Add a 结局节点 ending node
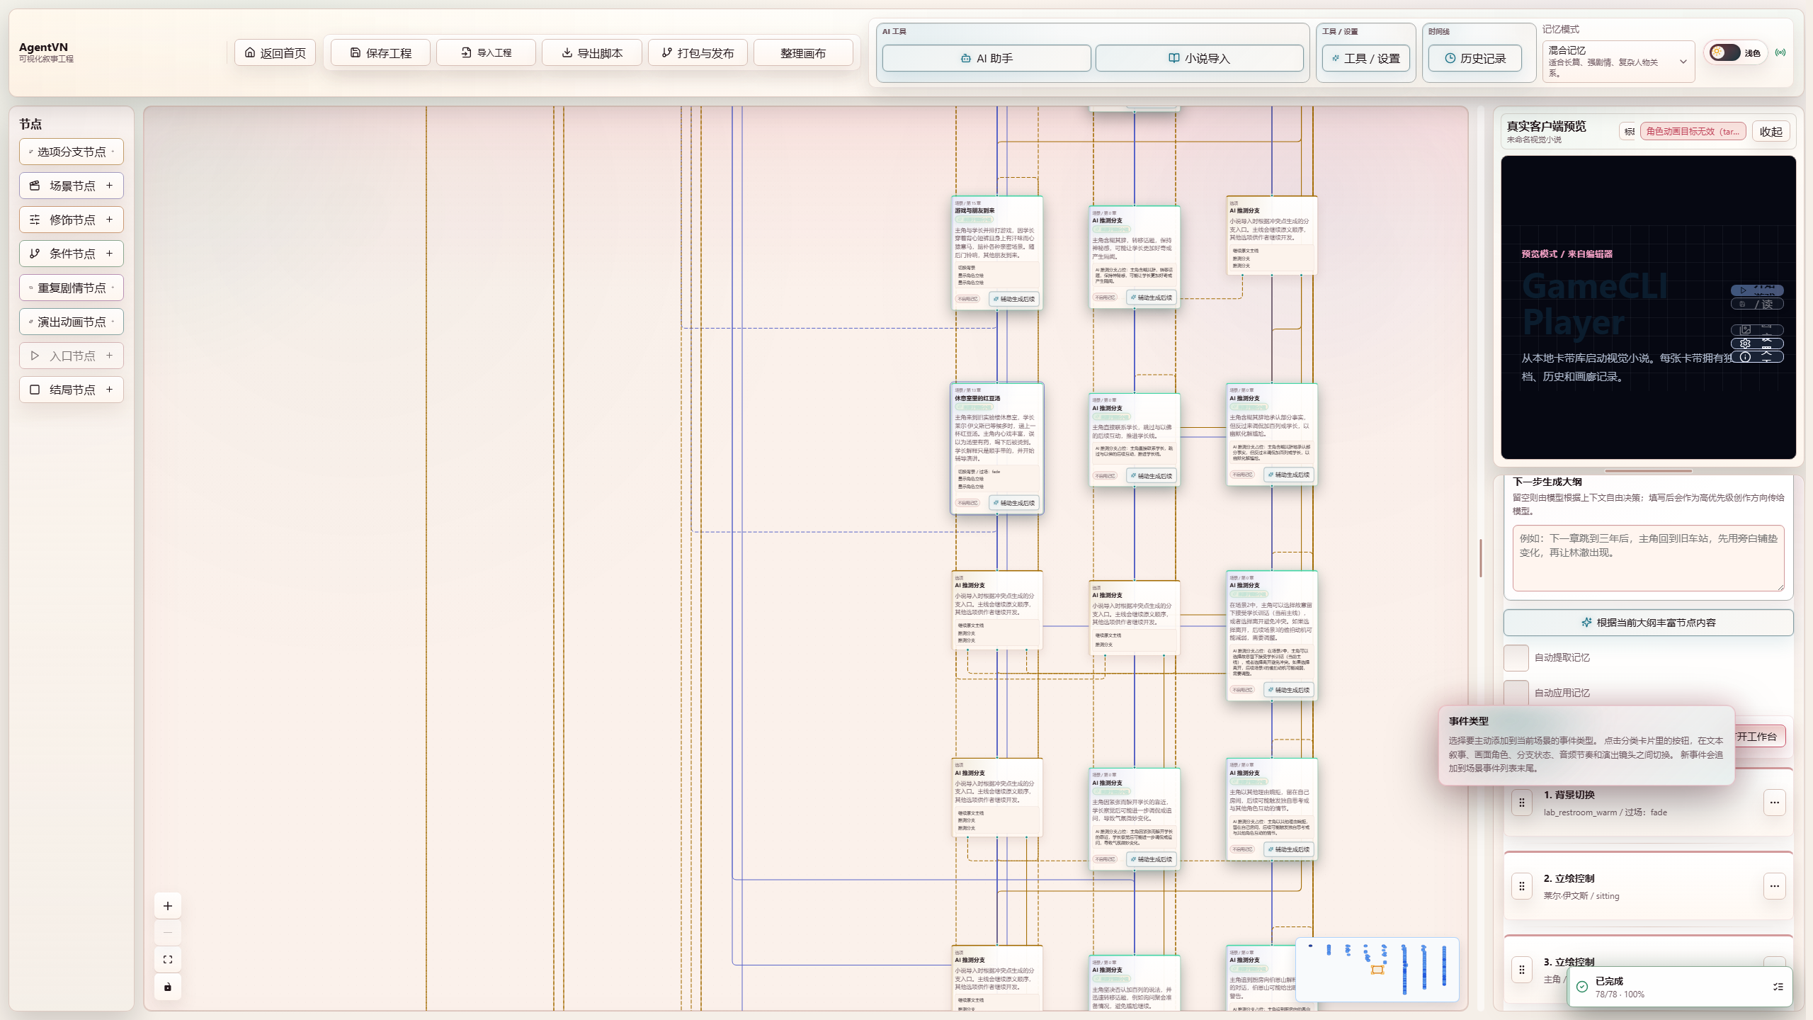 point(72,390)
